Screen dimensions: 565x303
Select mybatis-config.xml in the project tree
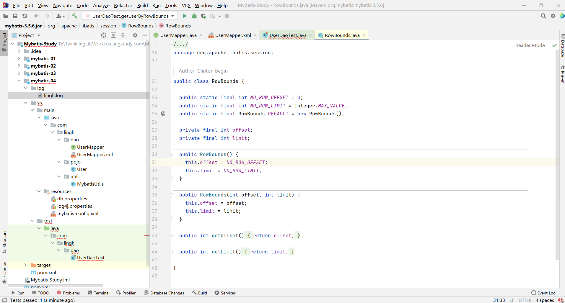[78, 213]
